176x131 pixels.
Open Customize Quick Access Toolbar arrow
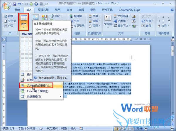48,4
